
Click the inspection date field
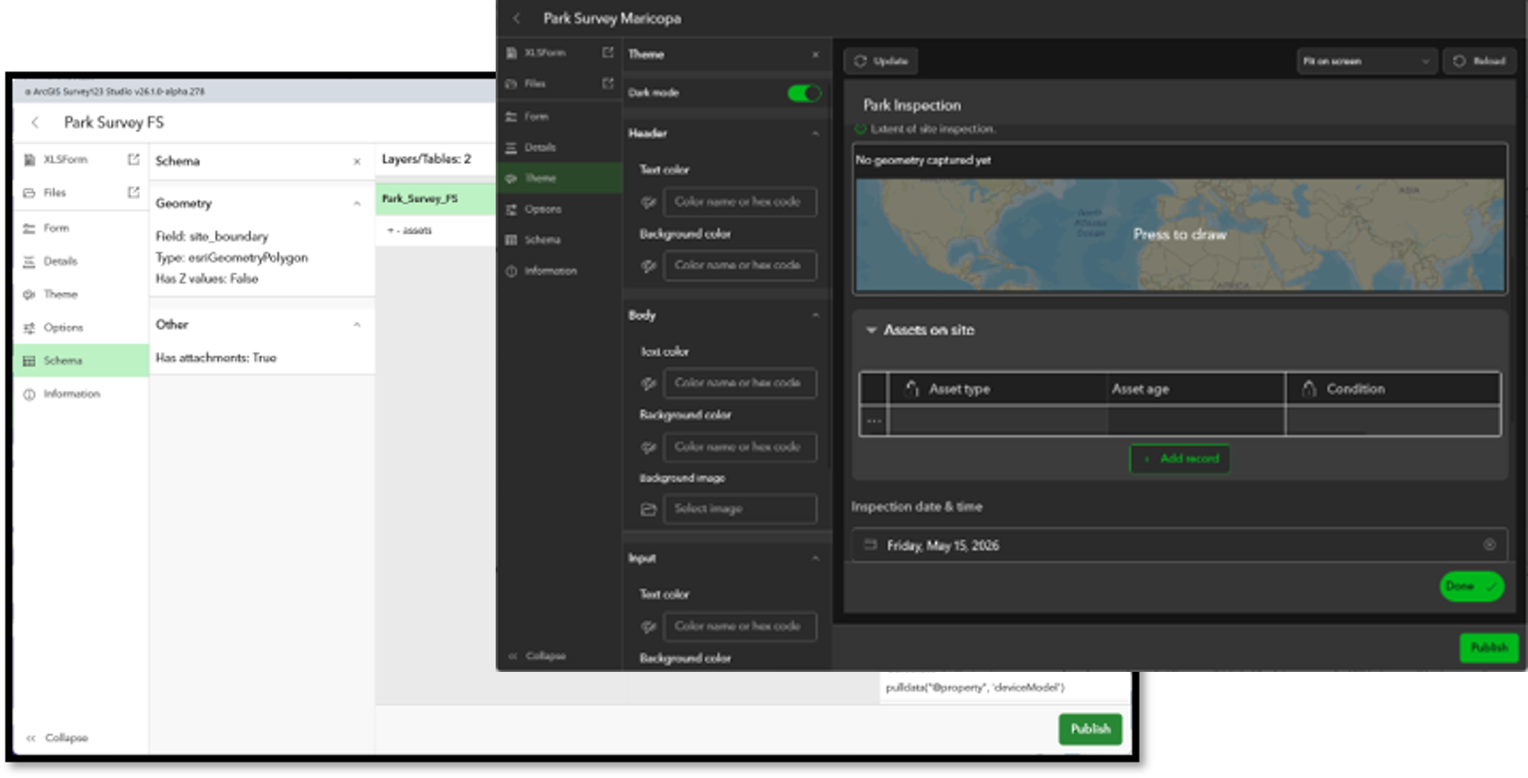(x=1179, y=545)
